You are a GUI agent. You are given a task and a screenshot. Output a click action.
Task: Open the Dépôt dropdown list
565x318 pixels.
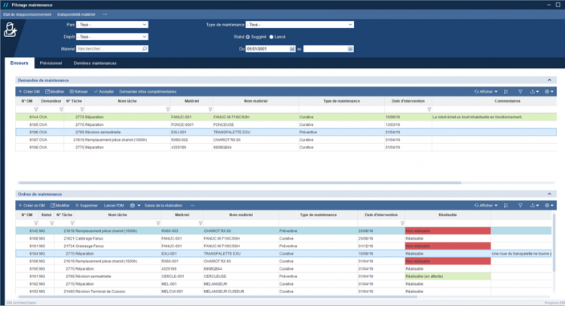tap(111, 36)
